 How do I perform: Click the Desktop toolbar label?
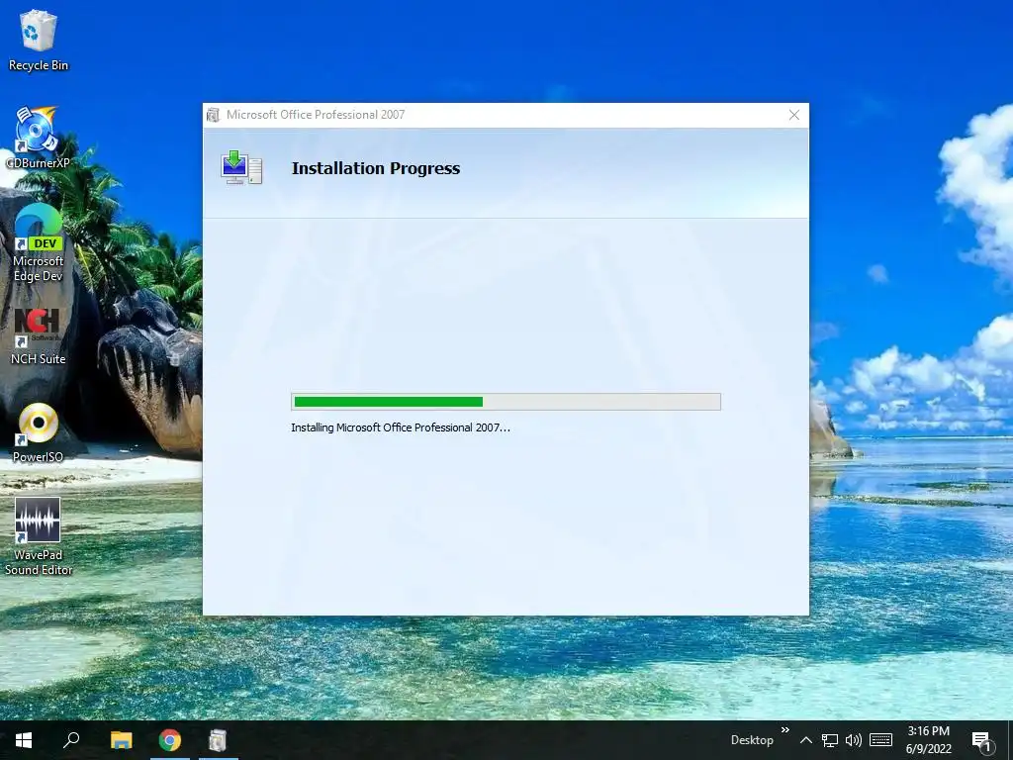(x=752, y=740)
